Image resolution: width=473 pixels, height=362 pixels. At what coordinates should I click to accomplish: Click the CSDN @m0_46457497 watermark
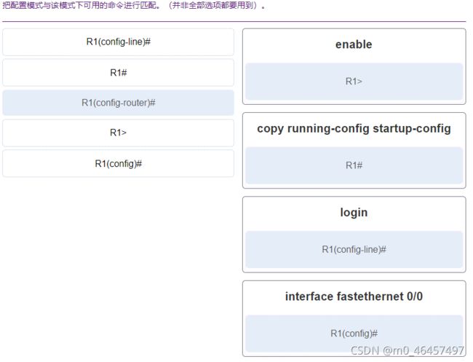pyautogui.click(x=408, y=351)
